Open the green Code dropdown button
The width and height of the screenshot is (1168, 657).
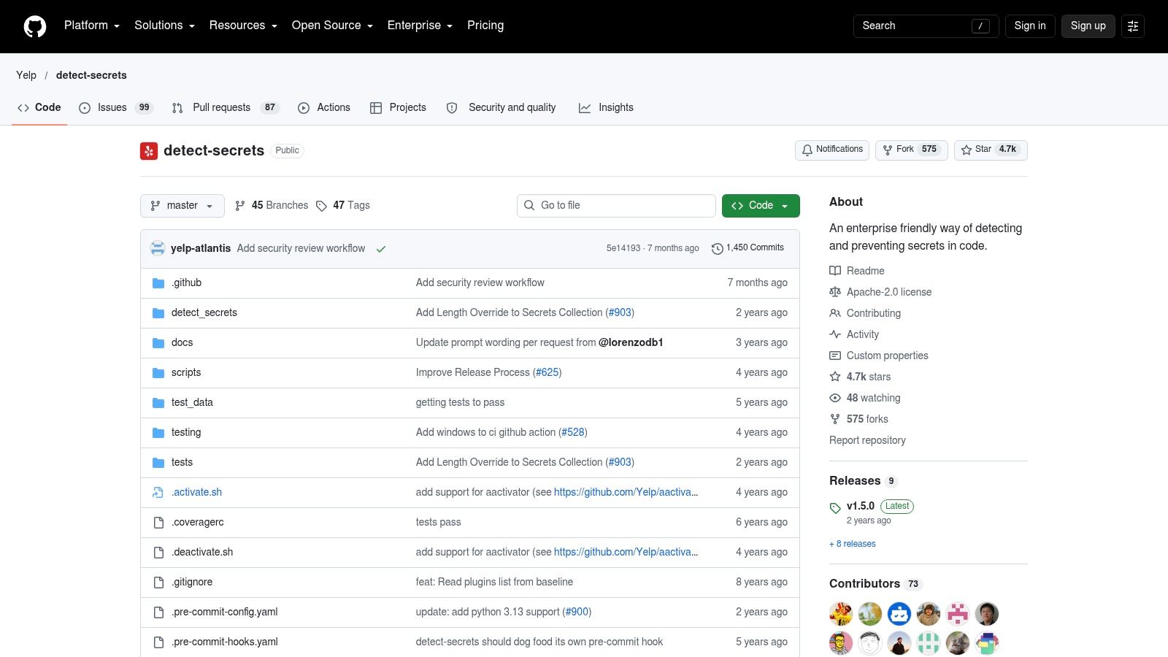pyautogui.click(x=761, y=206)
